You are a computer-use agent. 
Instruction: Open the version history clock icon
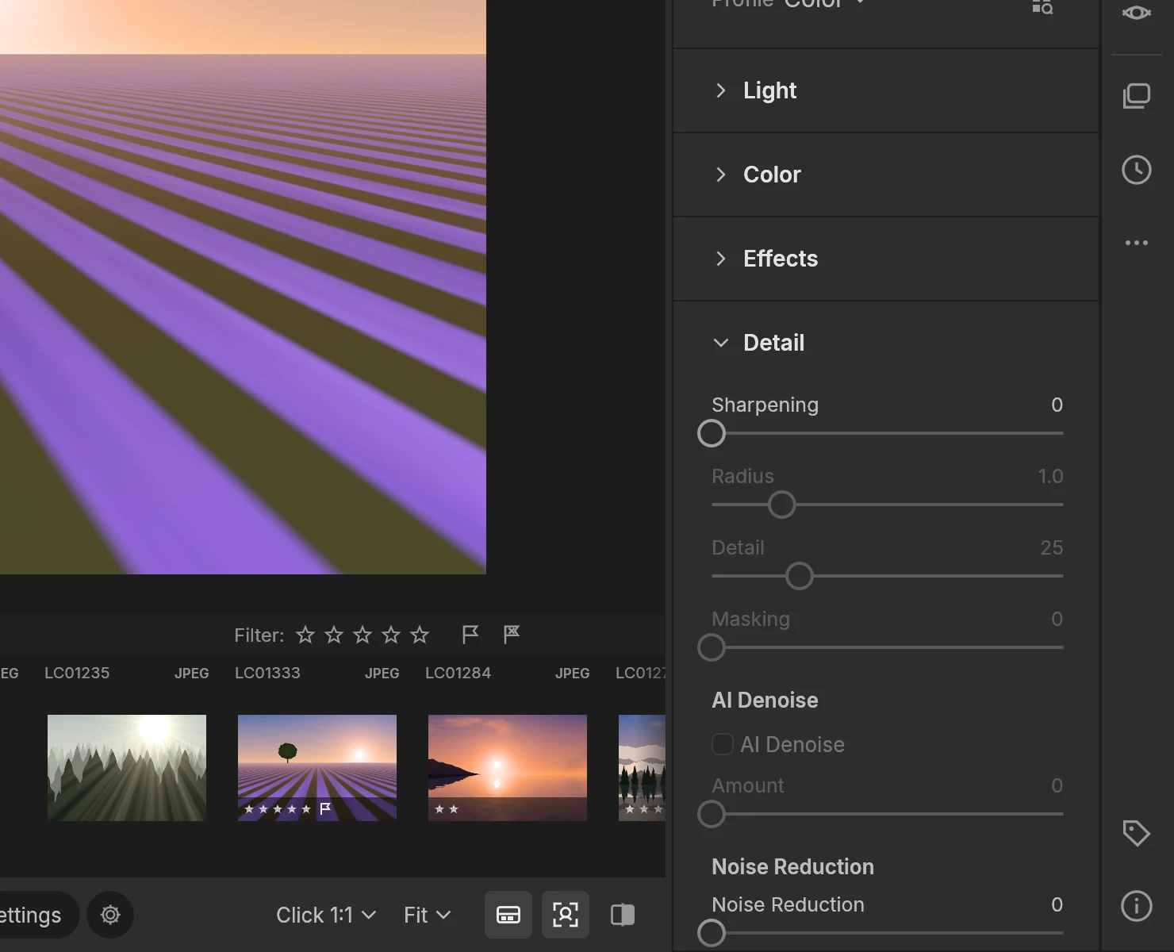1136,170
